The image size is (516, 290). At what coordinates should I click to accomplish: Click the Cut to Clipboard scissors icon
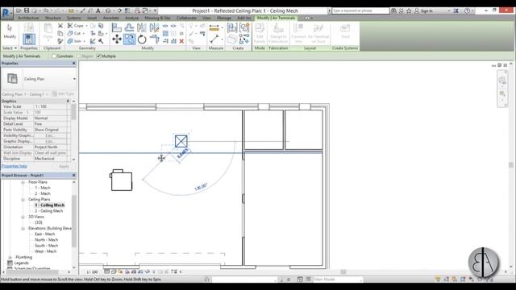pyautogui.click(x=60, y=26)
